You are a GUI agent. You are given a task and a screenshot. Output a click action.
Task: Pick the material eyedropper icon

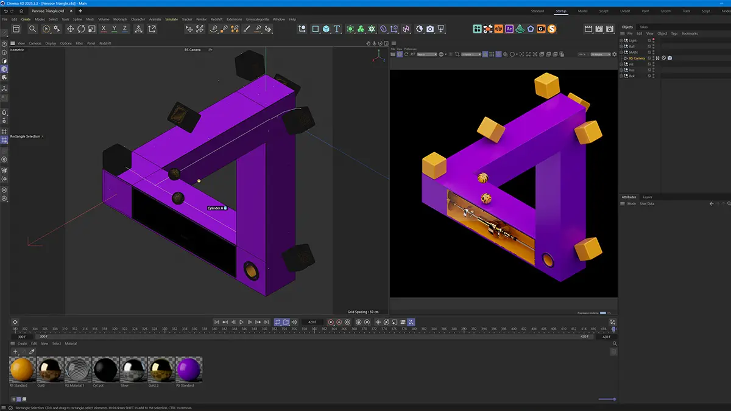tap(32, 351)
